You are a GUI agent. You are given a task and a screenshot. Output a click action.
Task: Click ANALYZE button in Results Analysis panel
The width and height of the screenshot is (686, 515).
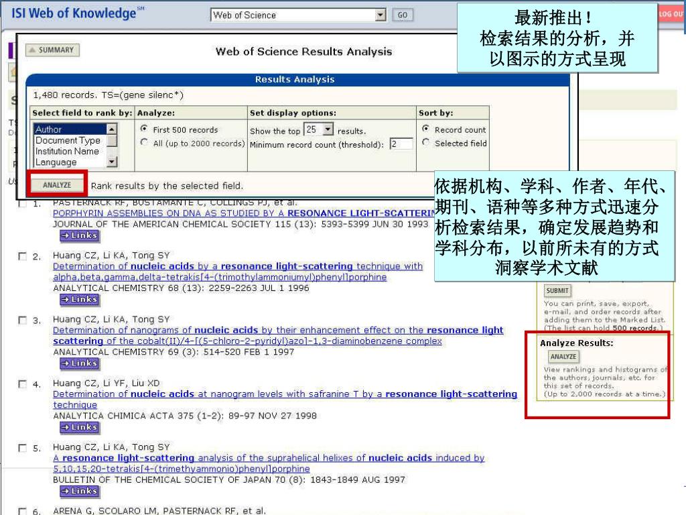pyautogui.click(x=57, y=185)
